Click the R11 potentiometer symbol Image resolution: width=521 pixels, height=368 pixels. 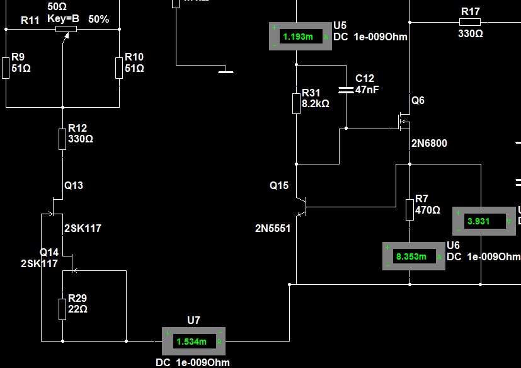[66, 30]
